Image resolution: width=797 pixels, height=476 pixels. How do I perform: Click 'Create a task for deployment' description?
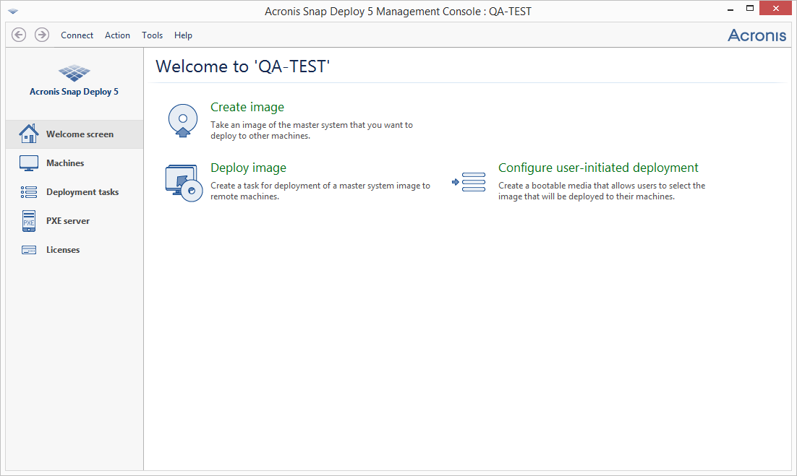[320, 191]
